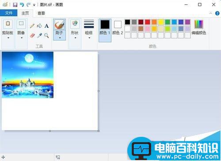Select the Fill with color bucket tool
Image resolution: width=221 pixels, height=161 pixels.
point(39,26)
